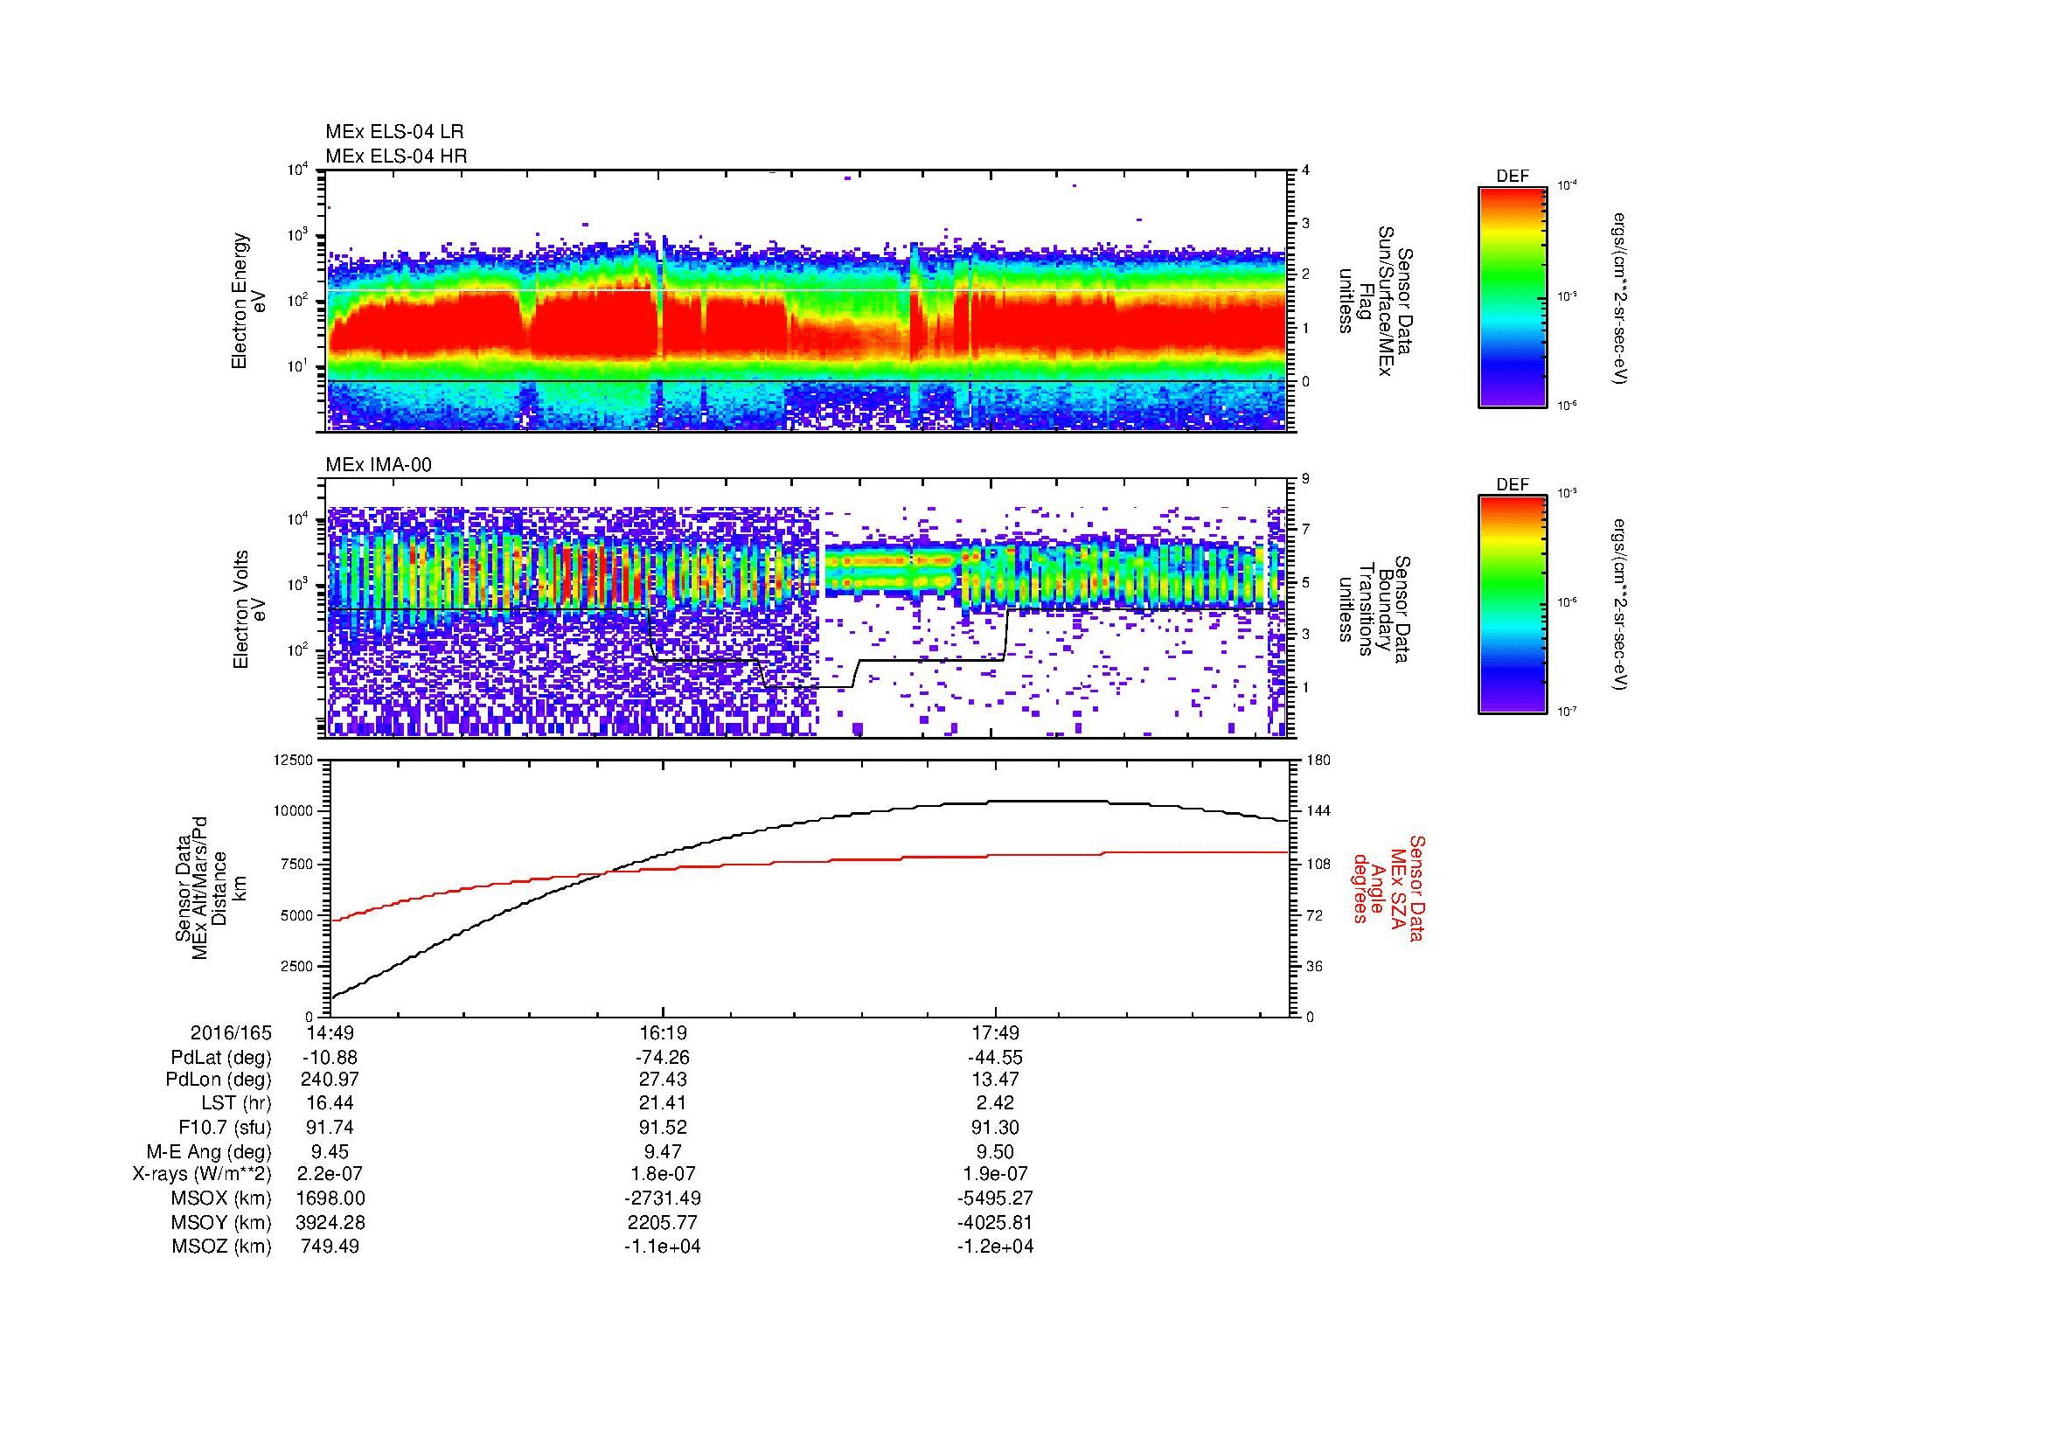Select the 'MEx ELS-04 HR' title
This screenshot has height=1445, width=2045.
(x=396, y=156)
